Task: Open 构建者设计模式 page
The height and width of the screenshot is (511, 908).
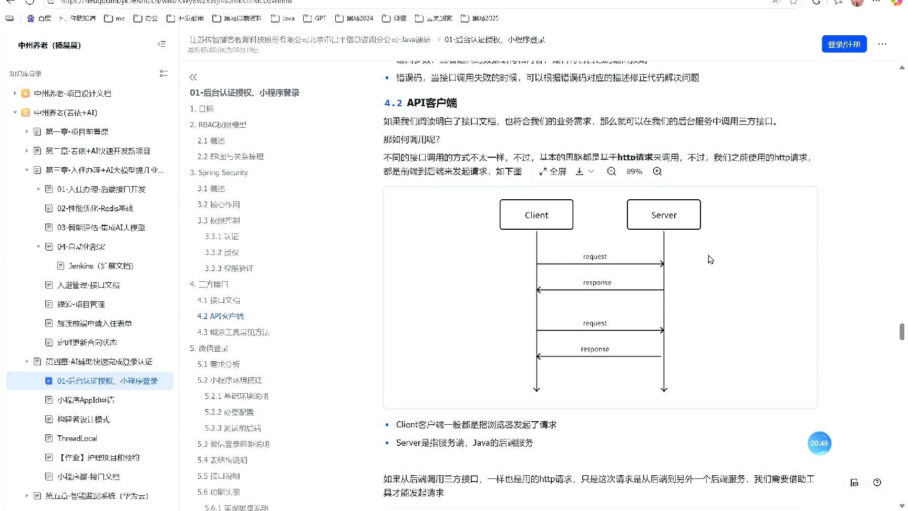Action: click(83, 420)
